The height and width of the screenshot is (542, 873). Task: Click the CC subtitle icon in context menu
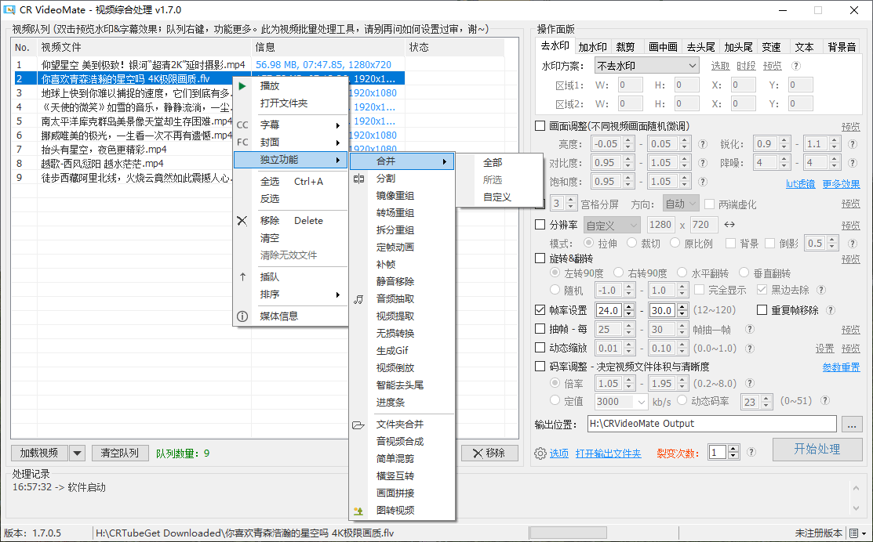(242, 124)
